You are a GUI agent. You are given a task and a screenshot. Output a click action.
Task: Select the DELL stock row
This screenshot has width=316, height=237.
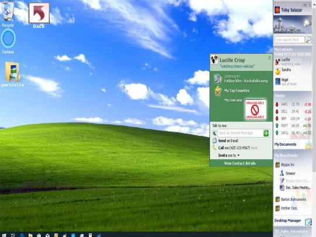[293, 111]
